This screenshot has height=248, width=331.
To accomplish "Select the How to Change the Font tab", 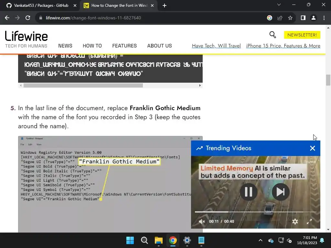I will point(119,5).
